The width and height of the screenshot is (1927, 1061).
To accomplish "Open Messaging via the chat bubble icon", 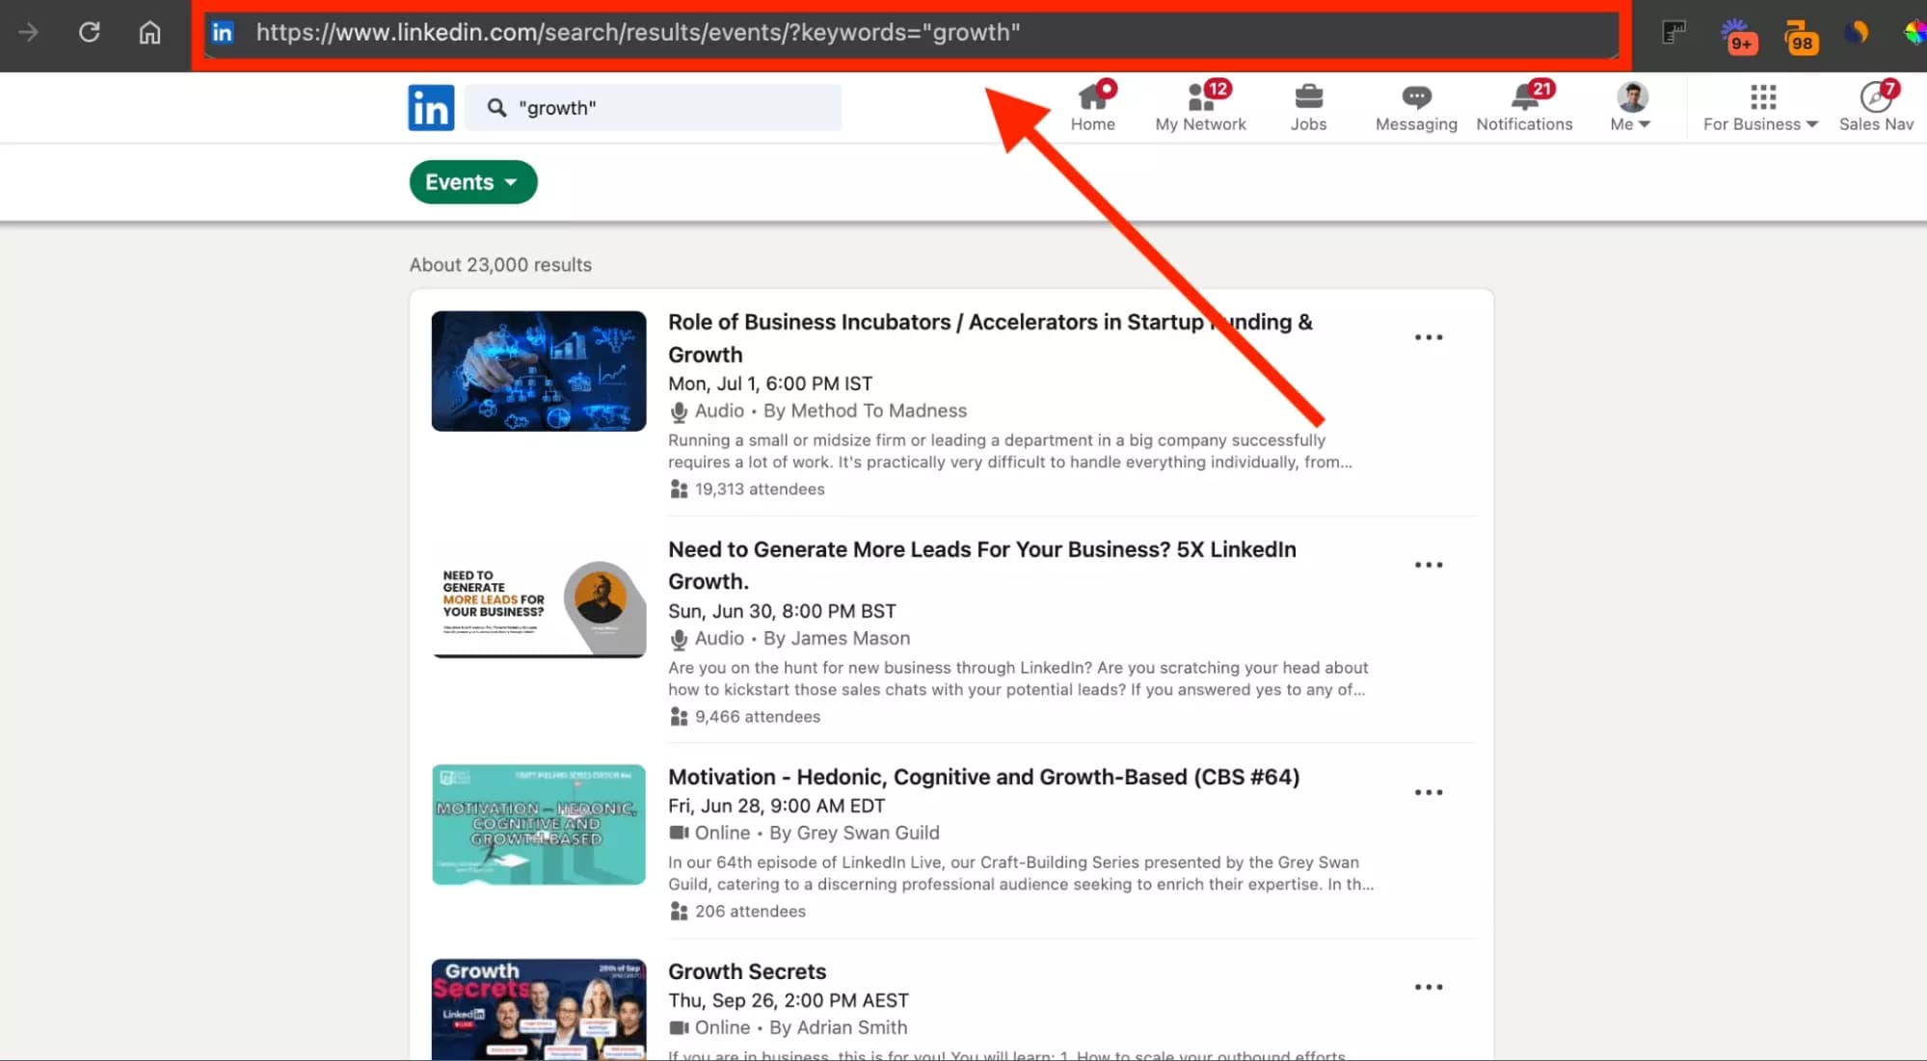I will coord(1415,97).
